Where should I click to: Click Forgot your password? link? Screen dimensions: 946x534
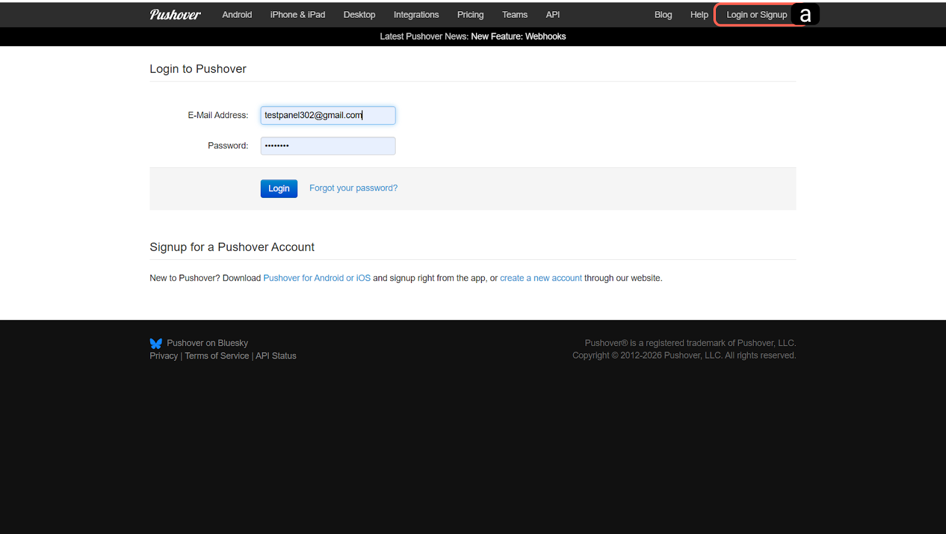[353, 188]
